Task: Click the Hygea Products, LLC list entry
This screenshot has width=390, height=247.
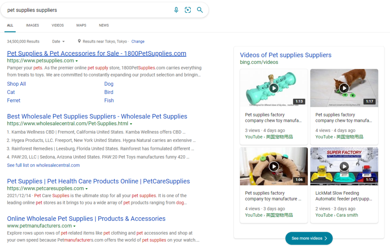Action: pyautogui.click(x=101, y=140)
